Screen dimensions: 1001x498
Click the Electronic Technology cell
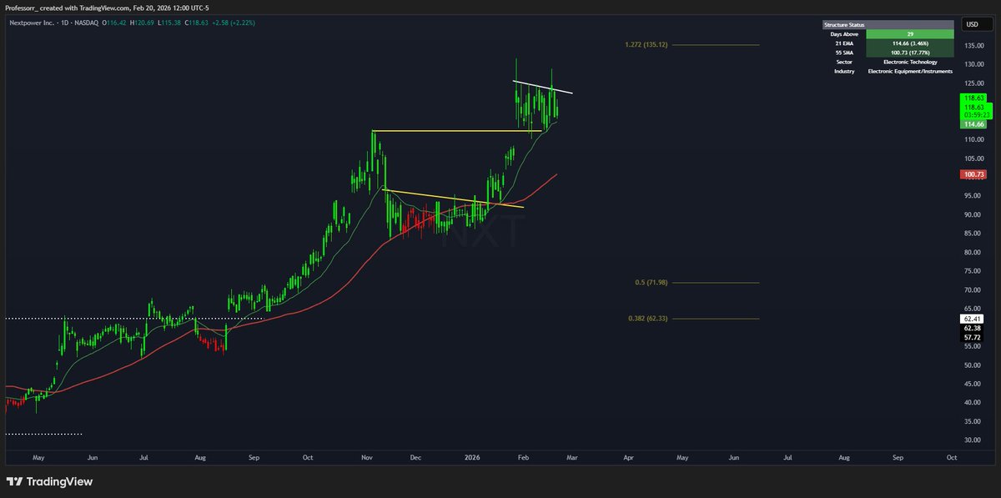[x=908, y=62]
